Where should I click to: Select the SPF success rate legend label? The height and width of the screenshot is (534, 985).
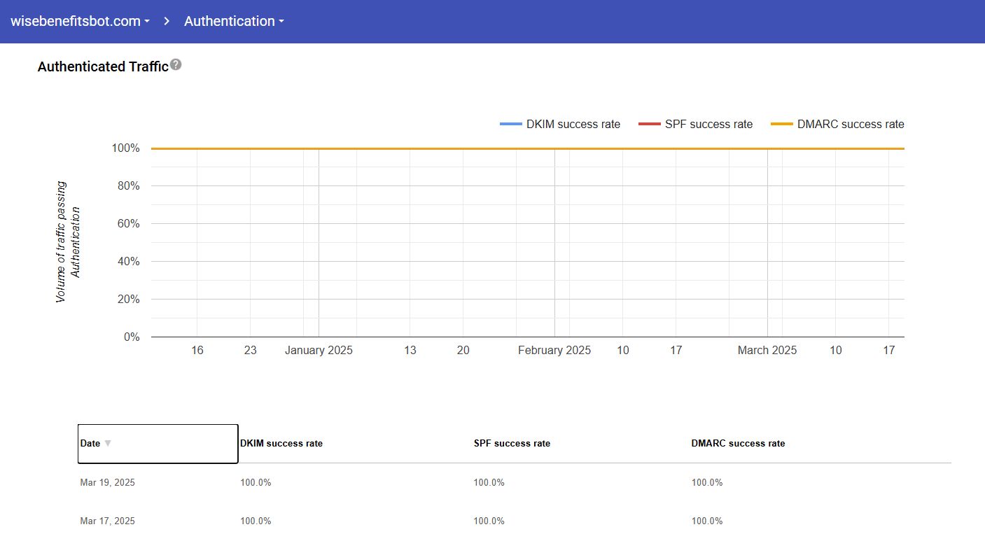click(708, 125)
